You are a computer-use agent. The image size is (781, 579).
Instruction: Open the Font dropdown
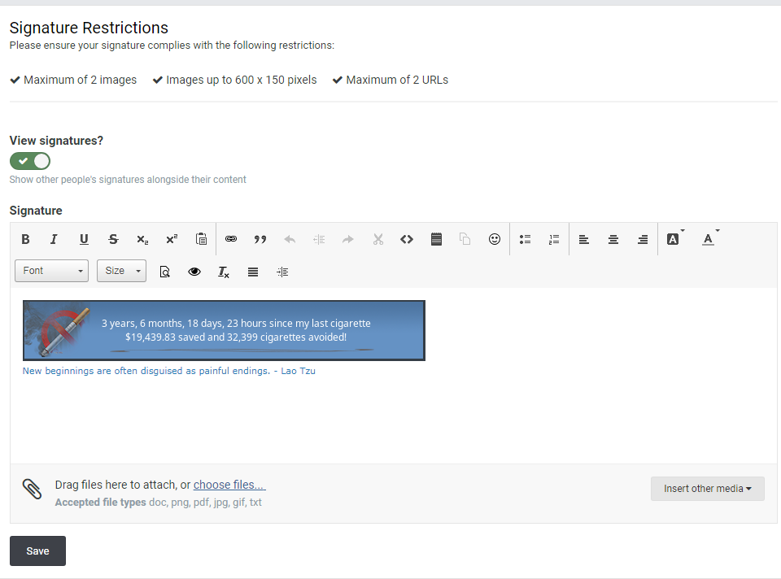click(52, 271)
